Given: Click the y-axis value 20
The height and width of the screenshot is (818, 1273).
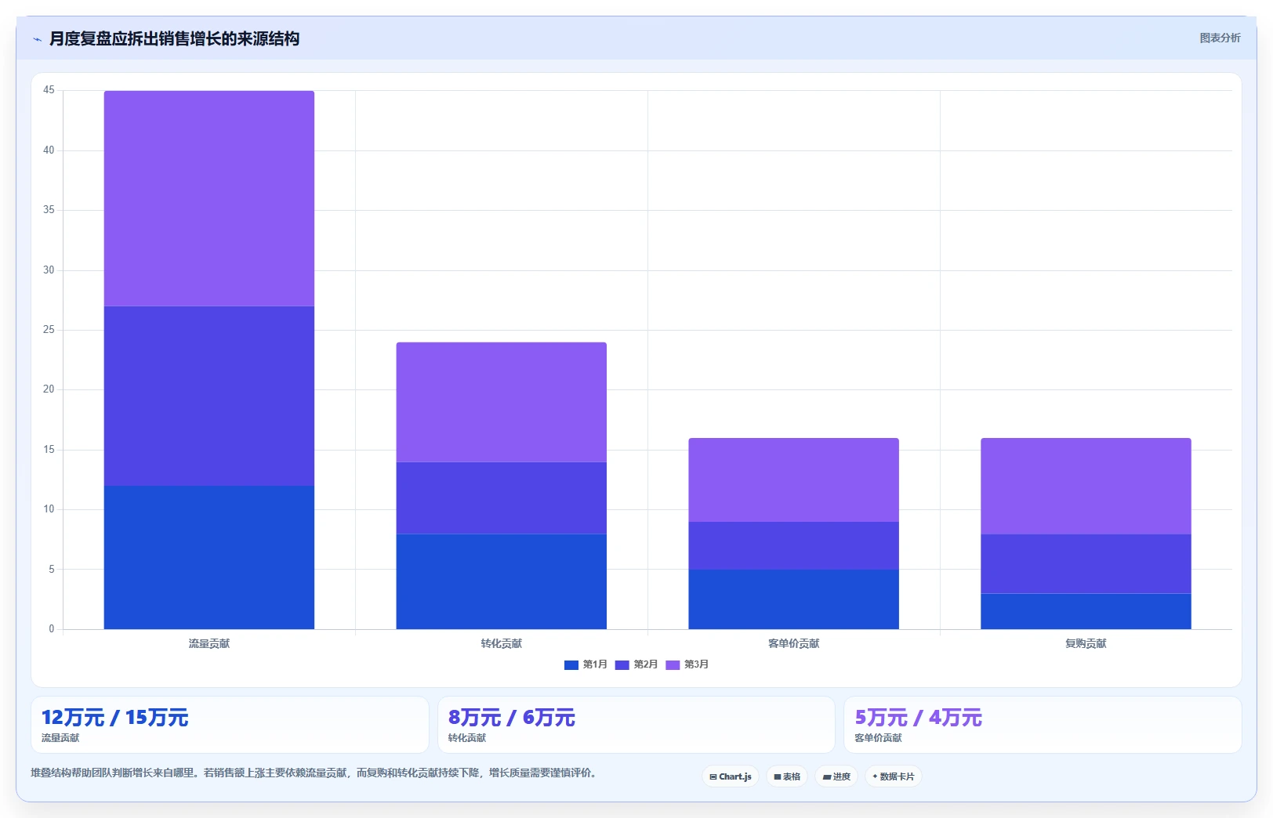Looking at the screenshot, I should coord(49,389).
